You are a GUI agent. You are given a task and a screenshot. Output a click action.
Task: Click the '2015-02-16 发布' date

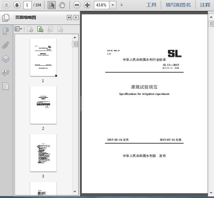coord(118,140)
